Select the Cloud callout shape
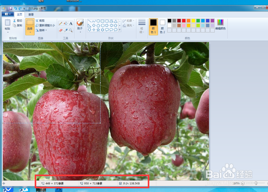The image size is (268, 192). point(116,30)
